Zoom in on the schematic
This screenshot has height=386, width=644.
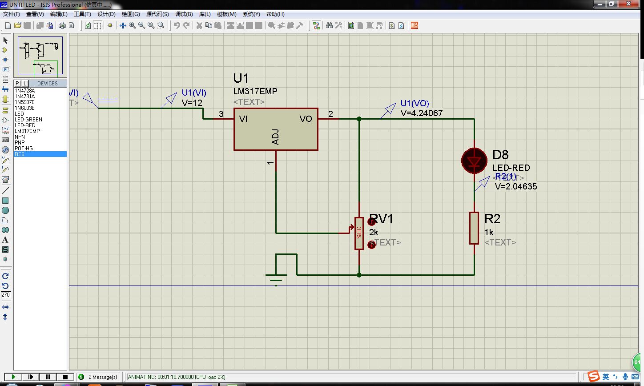[132, 25]
